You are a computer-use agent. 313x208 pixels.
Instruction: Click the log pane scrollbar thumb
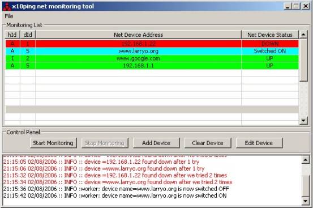click(306, 186)
